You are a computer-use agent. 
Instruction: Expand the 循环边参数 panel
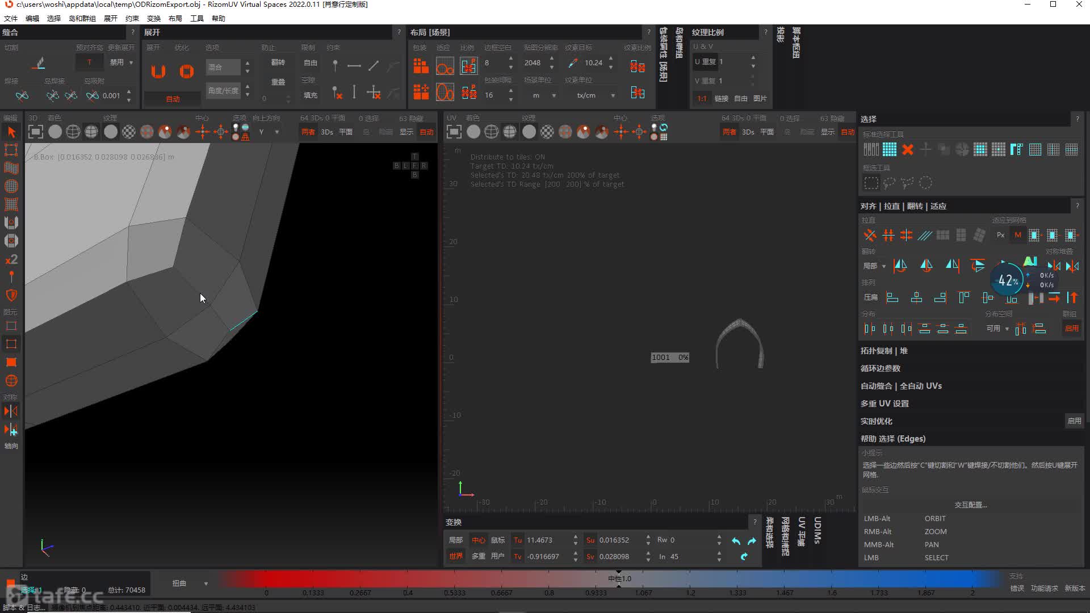coord(881,368)
